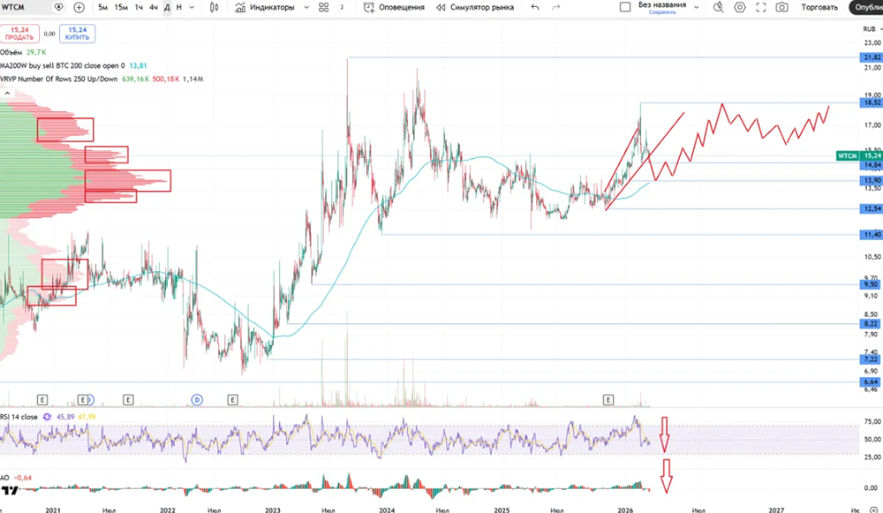Screen dimensions: 883x513
Task: Click the blue D dividend marker near 2022
Action: (197, 400)
